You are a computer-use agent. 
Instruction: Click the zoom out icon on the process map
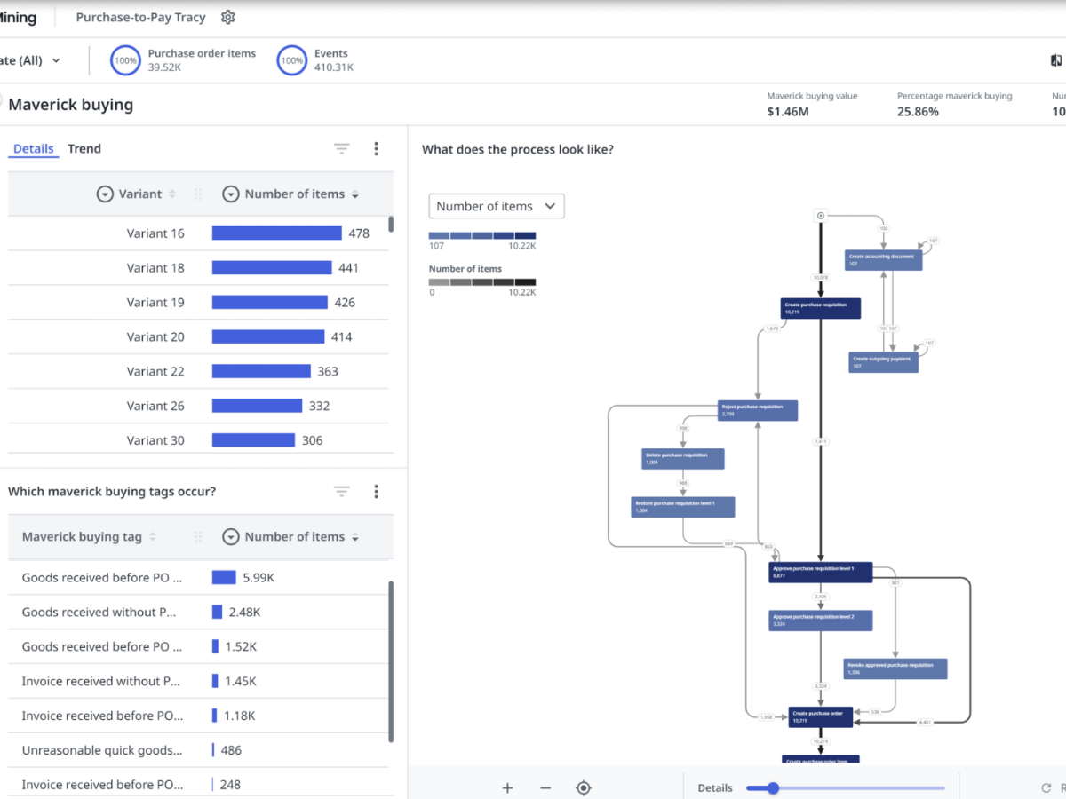545,787
